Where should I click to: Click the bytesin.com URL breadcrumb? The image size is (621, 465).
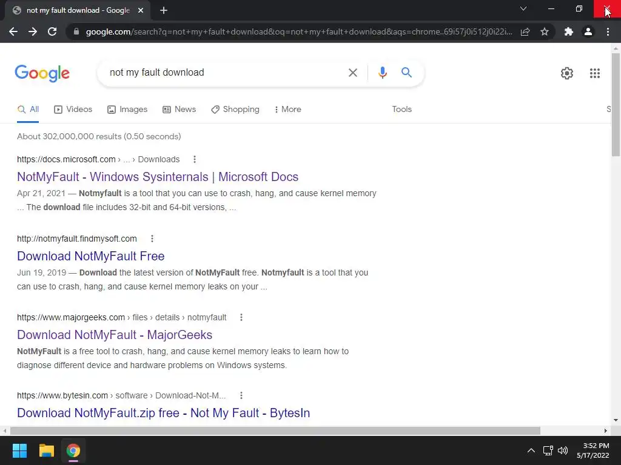[121, 396]
